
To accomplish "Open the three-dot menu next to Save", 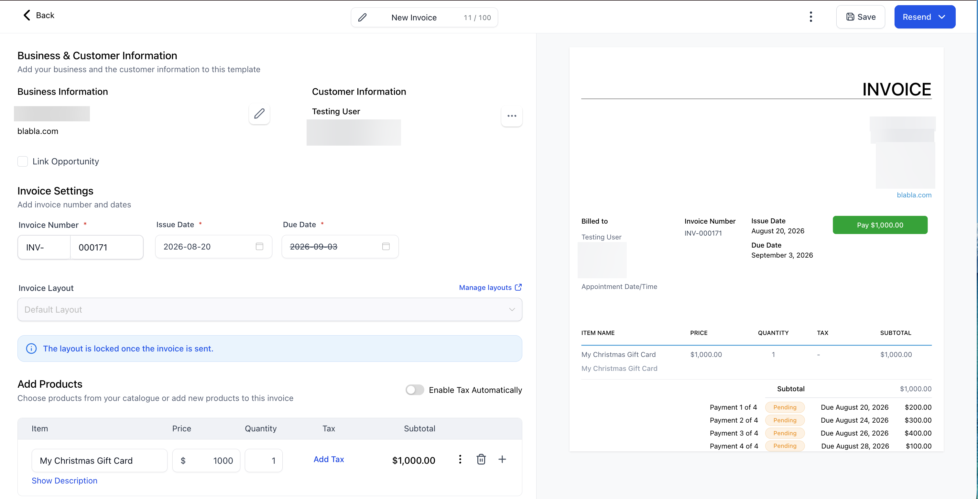I will click(810, 17).
